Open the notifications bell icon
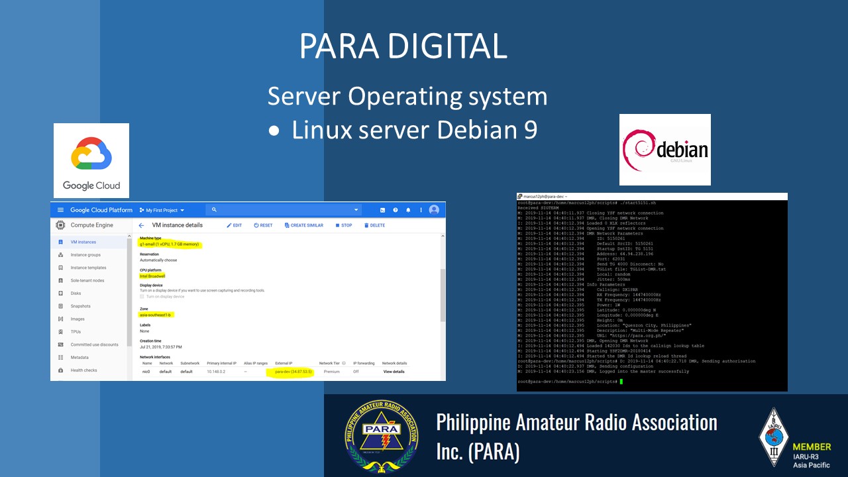Image resolution: width=848 pixels, height=477 pixels. (x=408, y=210)
